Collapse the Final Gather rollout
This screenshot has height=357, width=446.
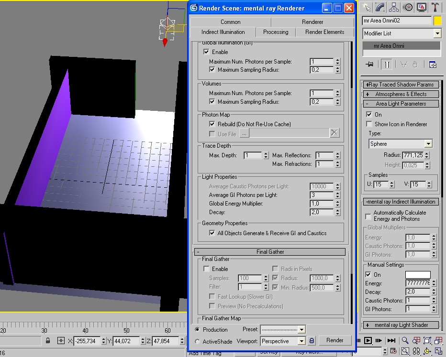pos(270,252)
